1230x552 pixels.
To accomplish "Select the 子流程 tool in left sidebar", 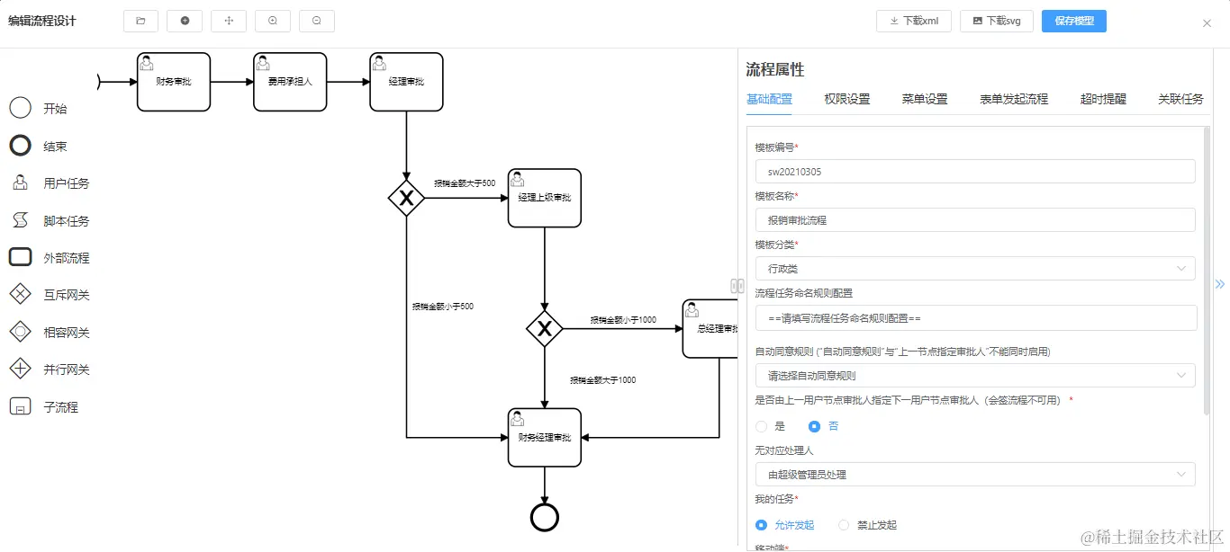I will point(20,406).
